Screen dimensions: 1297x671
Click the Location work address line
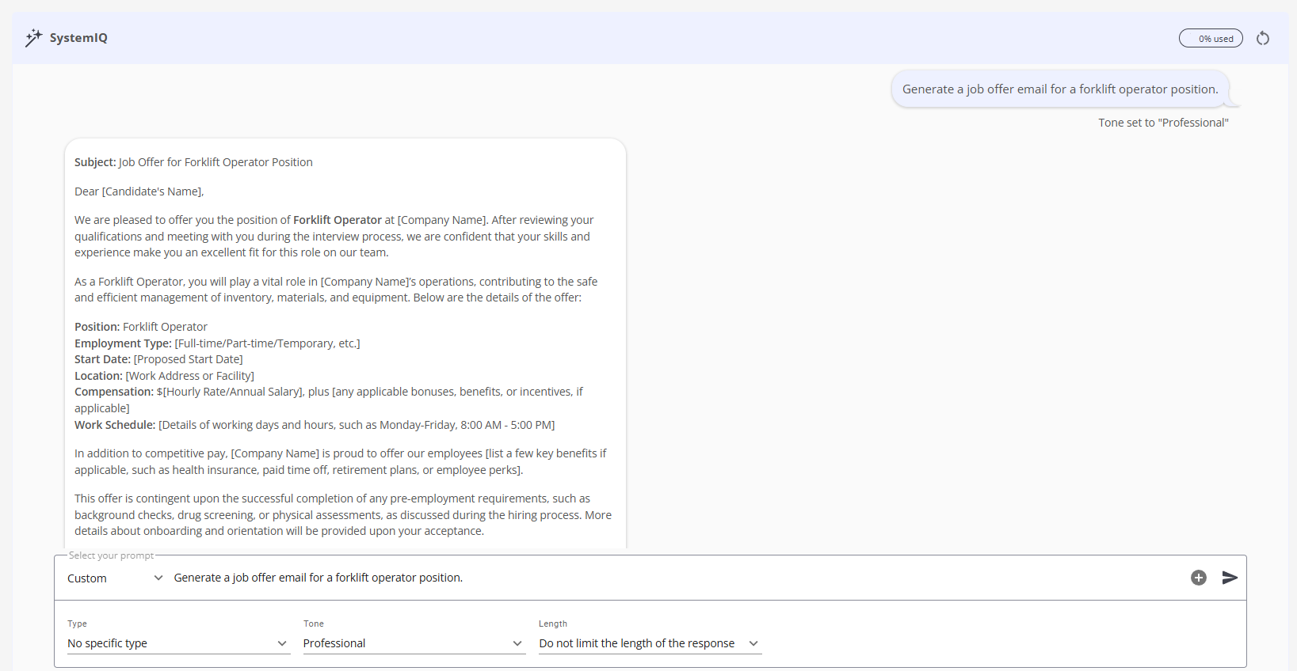pos(164,376)
